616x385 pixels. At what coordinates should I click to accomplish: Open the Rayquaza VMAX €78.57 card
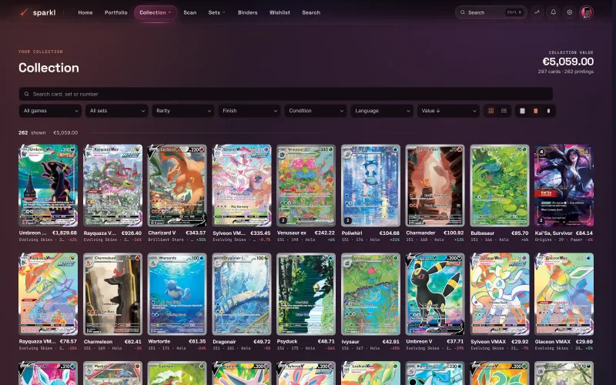(x=48, y=294)
